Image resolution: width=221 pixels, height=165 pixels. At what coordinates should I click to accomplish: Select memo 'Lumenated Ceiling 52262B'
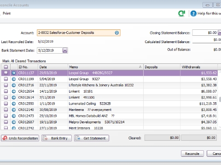90,104
